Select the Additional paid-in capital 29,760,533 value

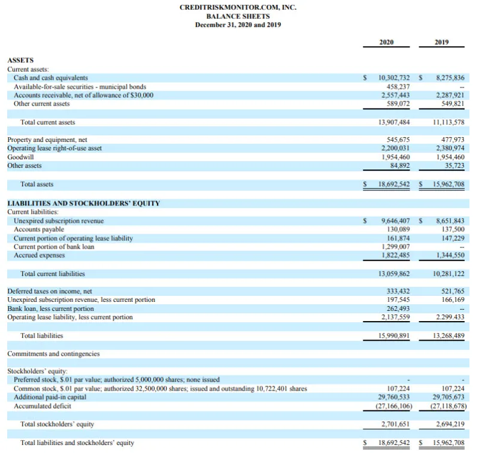click(394, 397)
